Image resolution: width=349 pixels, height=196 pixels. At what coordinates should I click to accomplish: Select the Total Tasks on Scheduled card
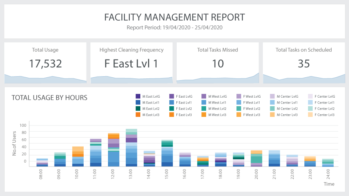click(x=304, y=63)
